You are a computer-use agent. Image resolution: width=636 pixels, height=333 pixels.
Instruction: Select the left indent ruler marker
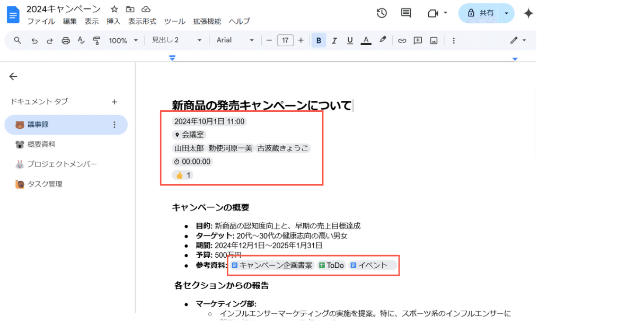tap(172, 58)
